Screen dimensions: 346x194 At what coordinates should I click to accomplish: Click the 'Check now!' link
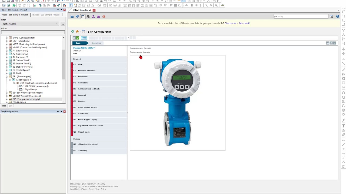(230, 23)
